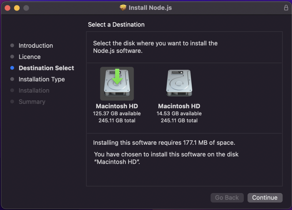
Task: Click the blue bullet beside Destination Select
Action: [x=12, y=68]
